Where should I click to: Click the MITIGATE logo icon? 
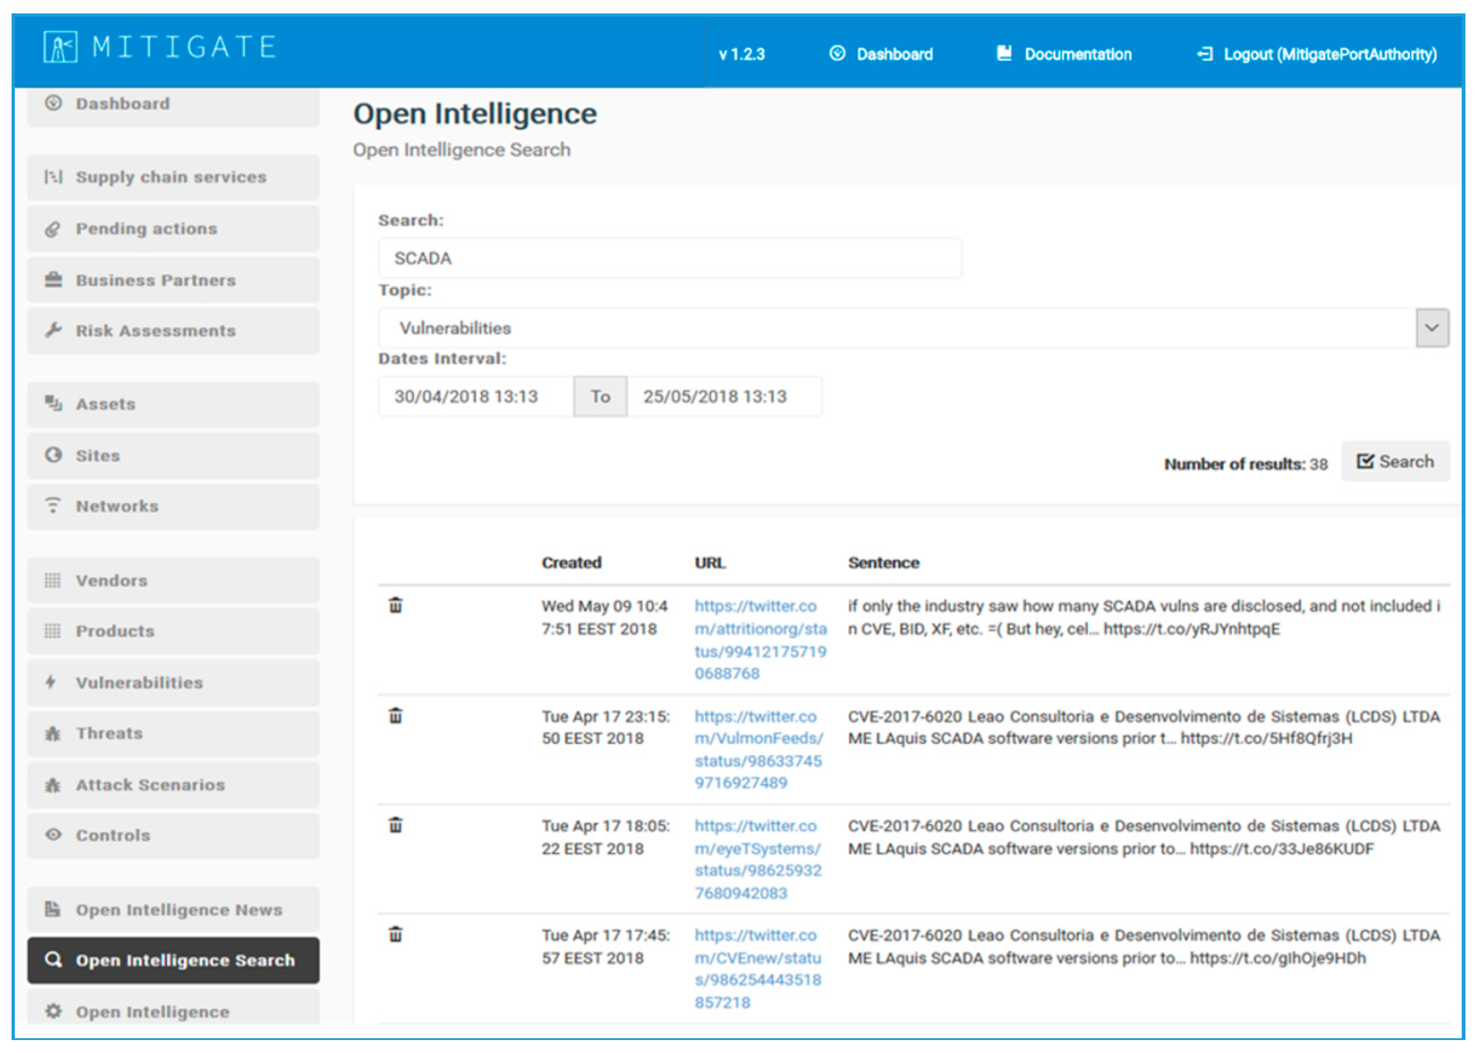[60, 47]
